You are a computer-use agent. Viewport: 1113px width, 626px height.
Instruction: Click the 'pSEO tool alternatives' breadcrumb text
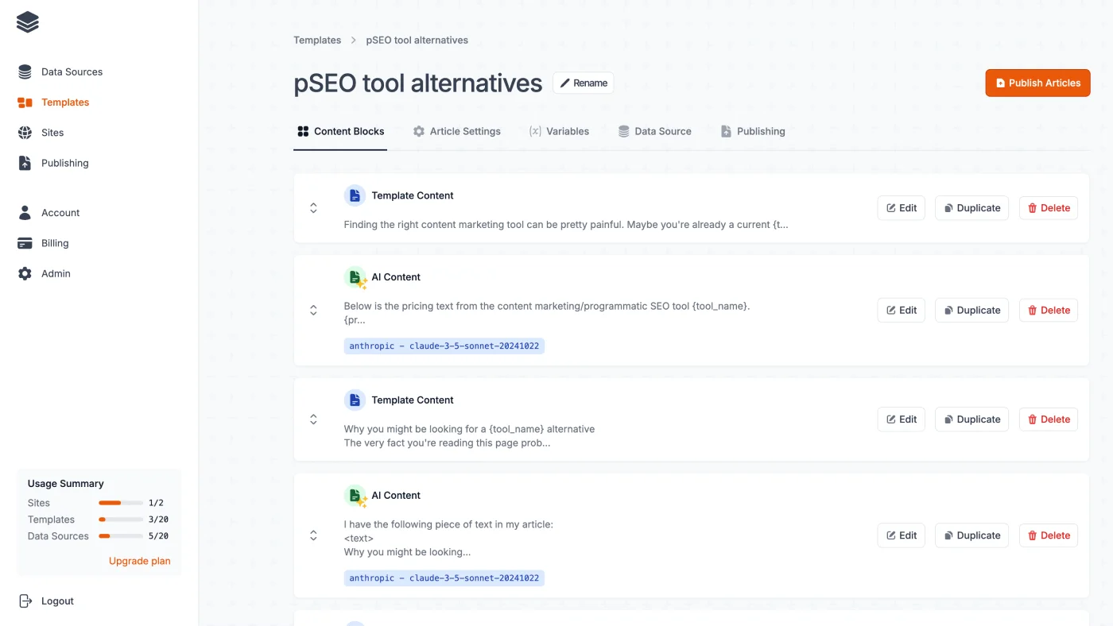(417, 40)
